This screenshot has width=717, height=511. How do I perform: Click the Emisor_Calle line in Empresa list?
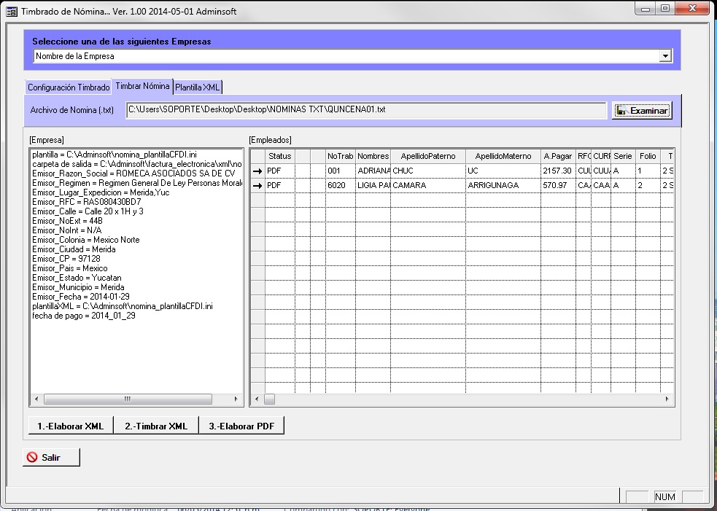point(88,211)
